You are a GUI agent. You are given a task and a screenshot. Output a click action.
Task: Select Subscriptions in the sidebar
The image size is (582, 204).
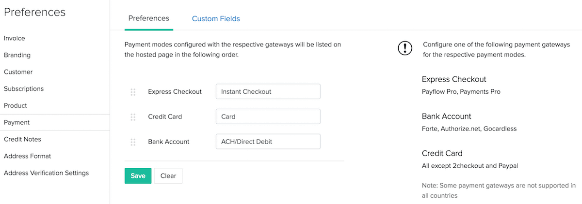(x=24, y=89)
